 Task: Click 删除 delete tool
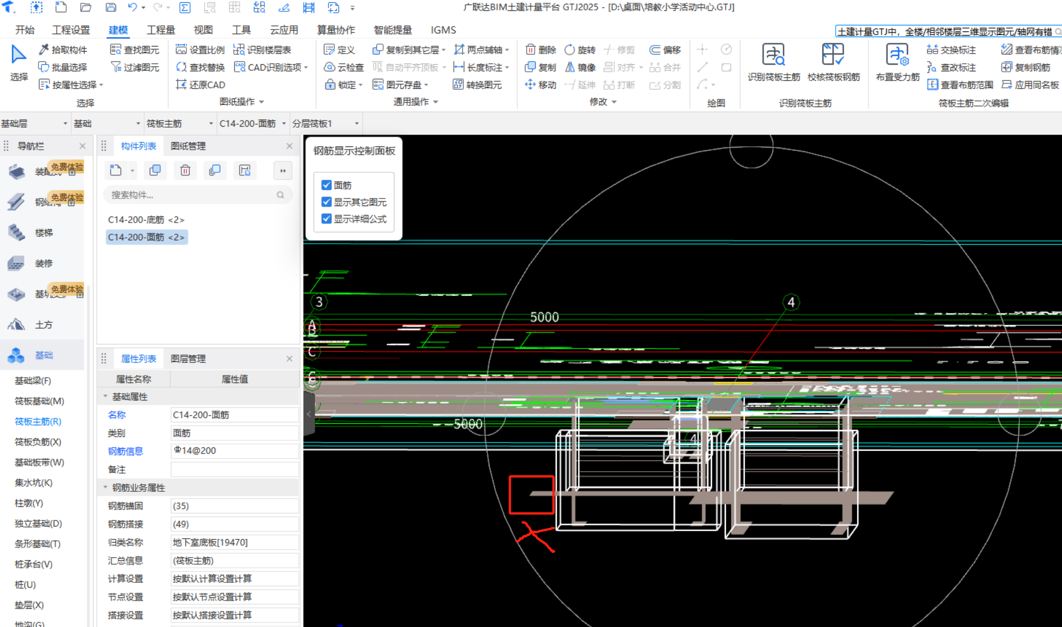(541, 50)
